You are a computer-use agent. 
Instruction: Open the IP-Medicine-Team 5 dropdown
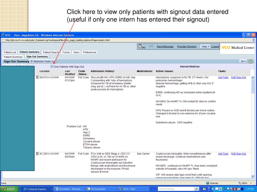pos(43,61)
